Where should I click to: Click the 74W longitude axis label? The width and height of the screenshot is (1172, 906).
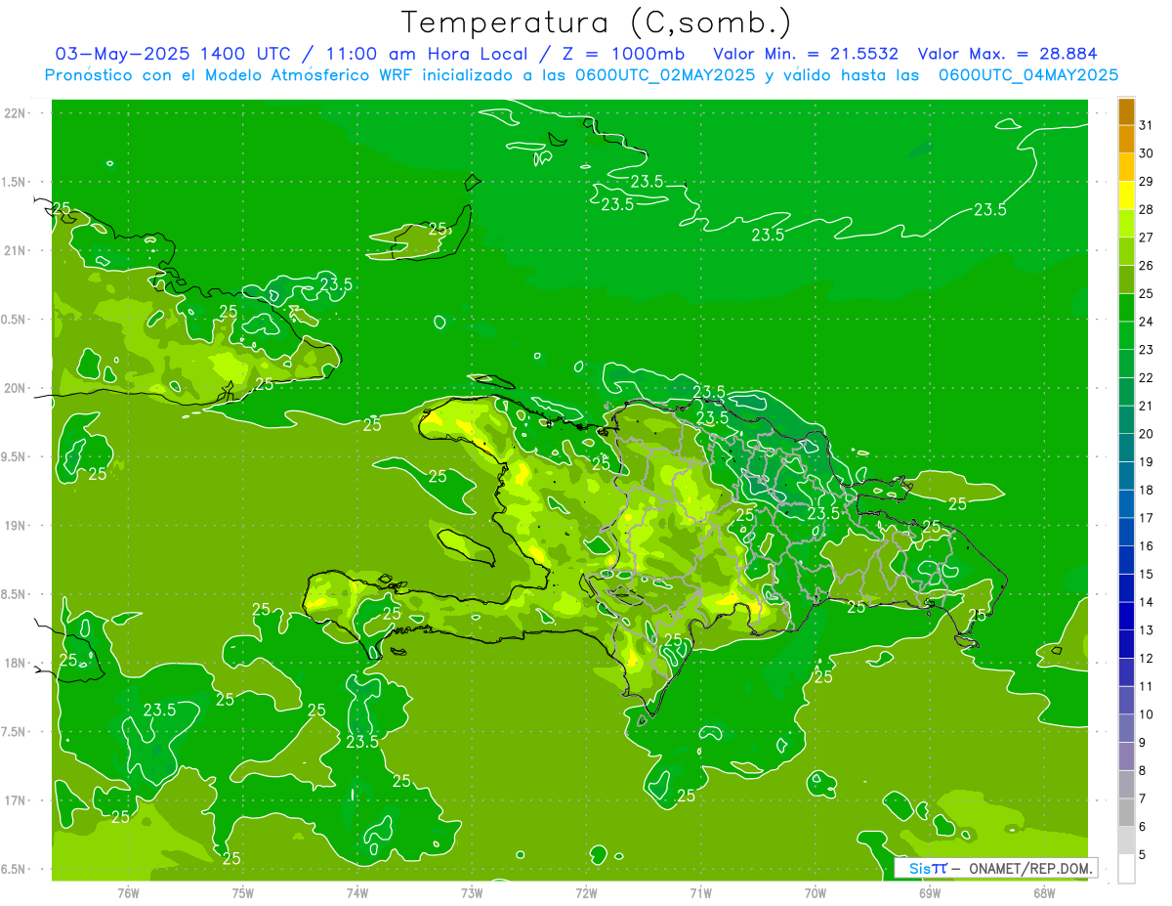[x=357, y=893]
